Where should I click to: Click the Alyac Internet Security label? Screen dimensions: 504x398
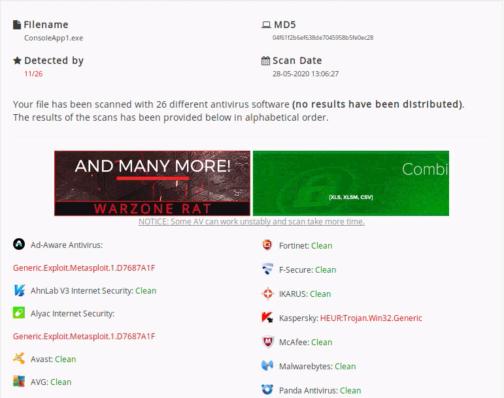73,313
